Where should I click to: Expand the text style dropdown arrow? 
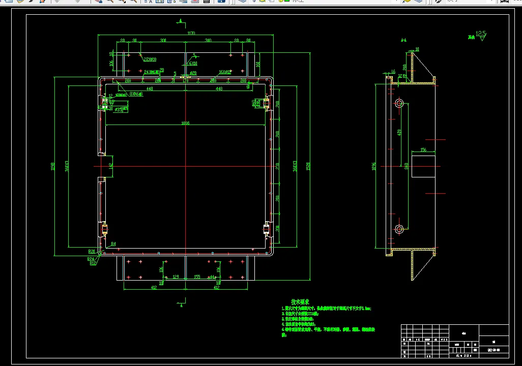(x=492, y=2)
